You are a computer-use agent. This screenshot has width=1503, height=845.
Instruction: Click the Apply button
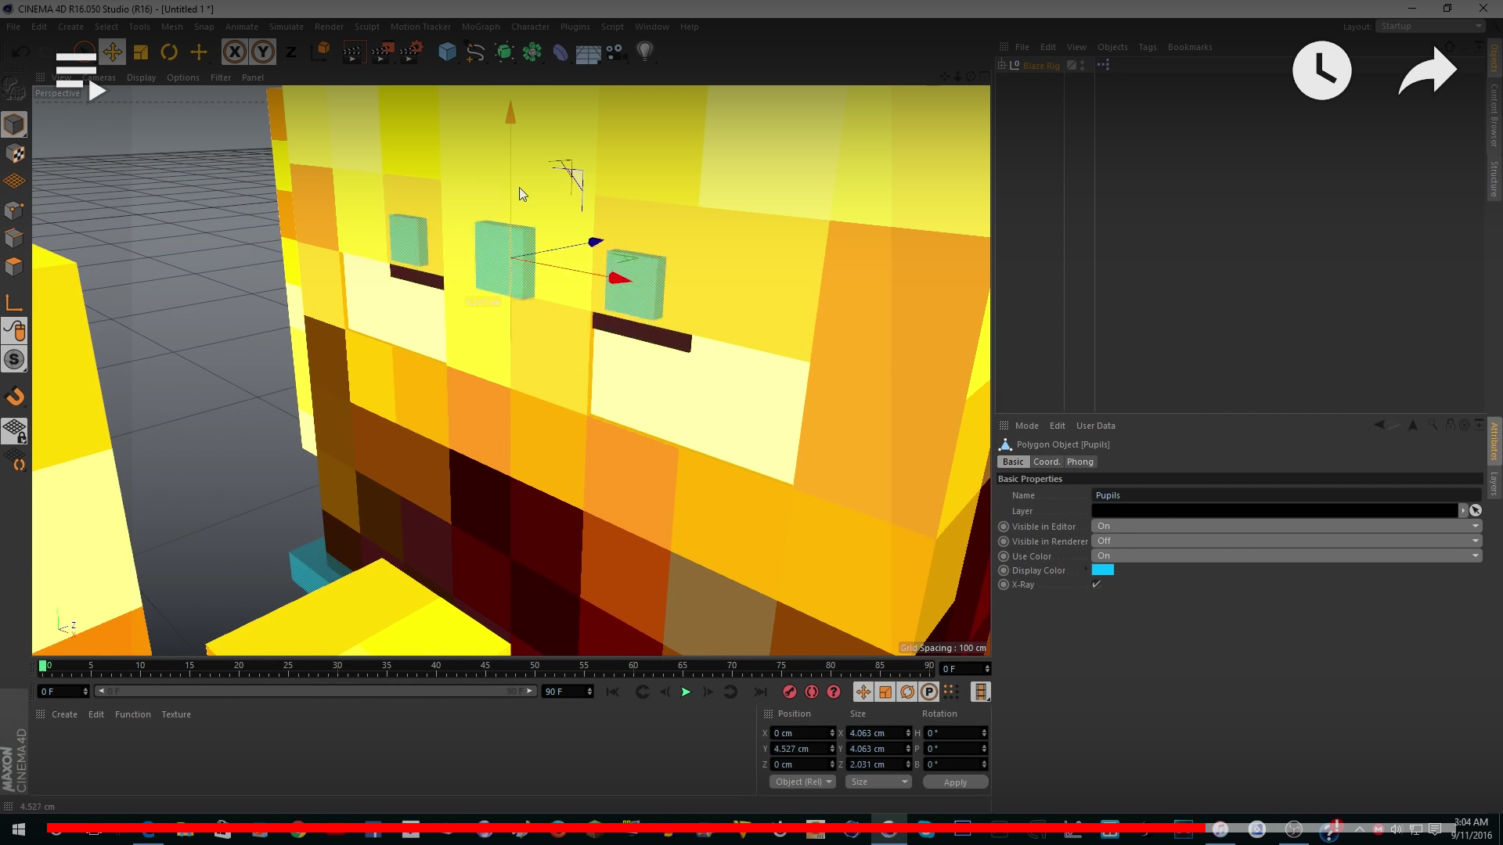pos(955,782)
